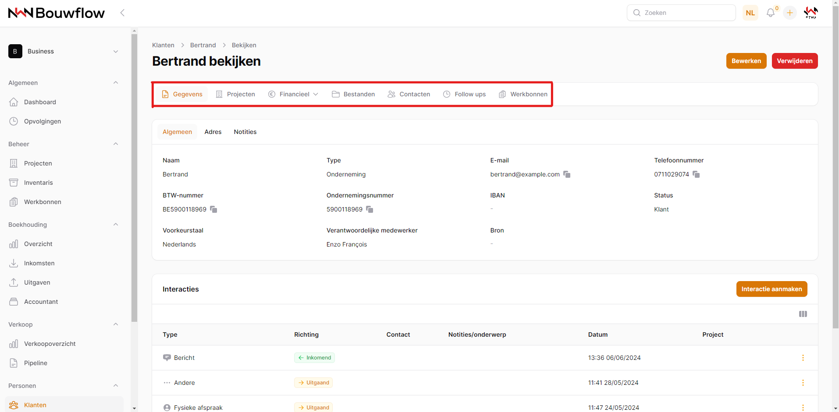
Task: Collapse the sidebar with the arrow
Action: point(123,13)
